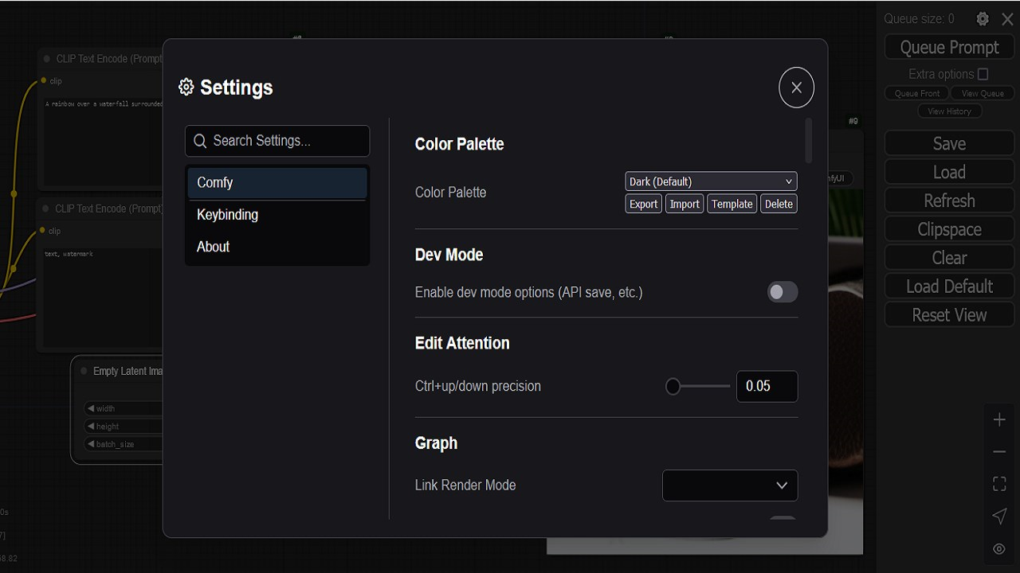Open the Dark (Default) palette selector
The height and width of the screenshot is (573, 1020).
click(x=710, y=181)
